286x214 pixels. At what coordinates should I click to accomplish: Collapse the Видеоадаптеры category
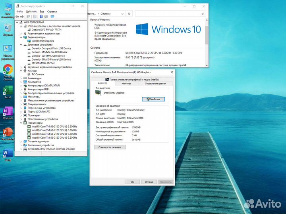[x=21, y=37]
